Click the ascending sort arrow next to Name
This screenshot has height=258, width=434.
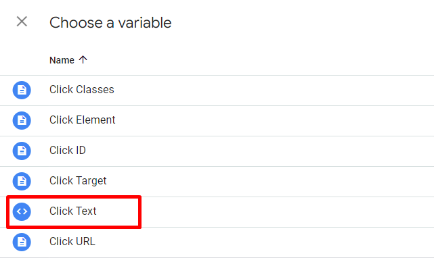pos(83,59)
